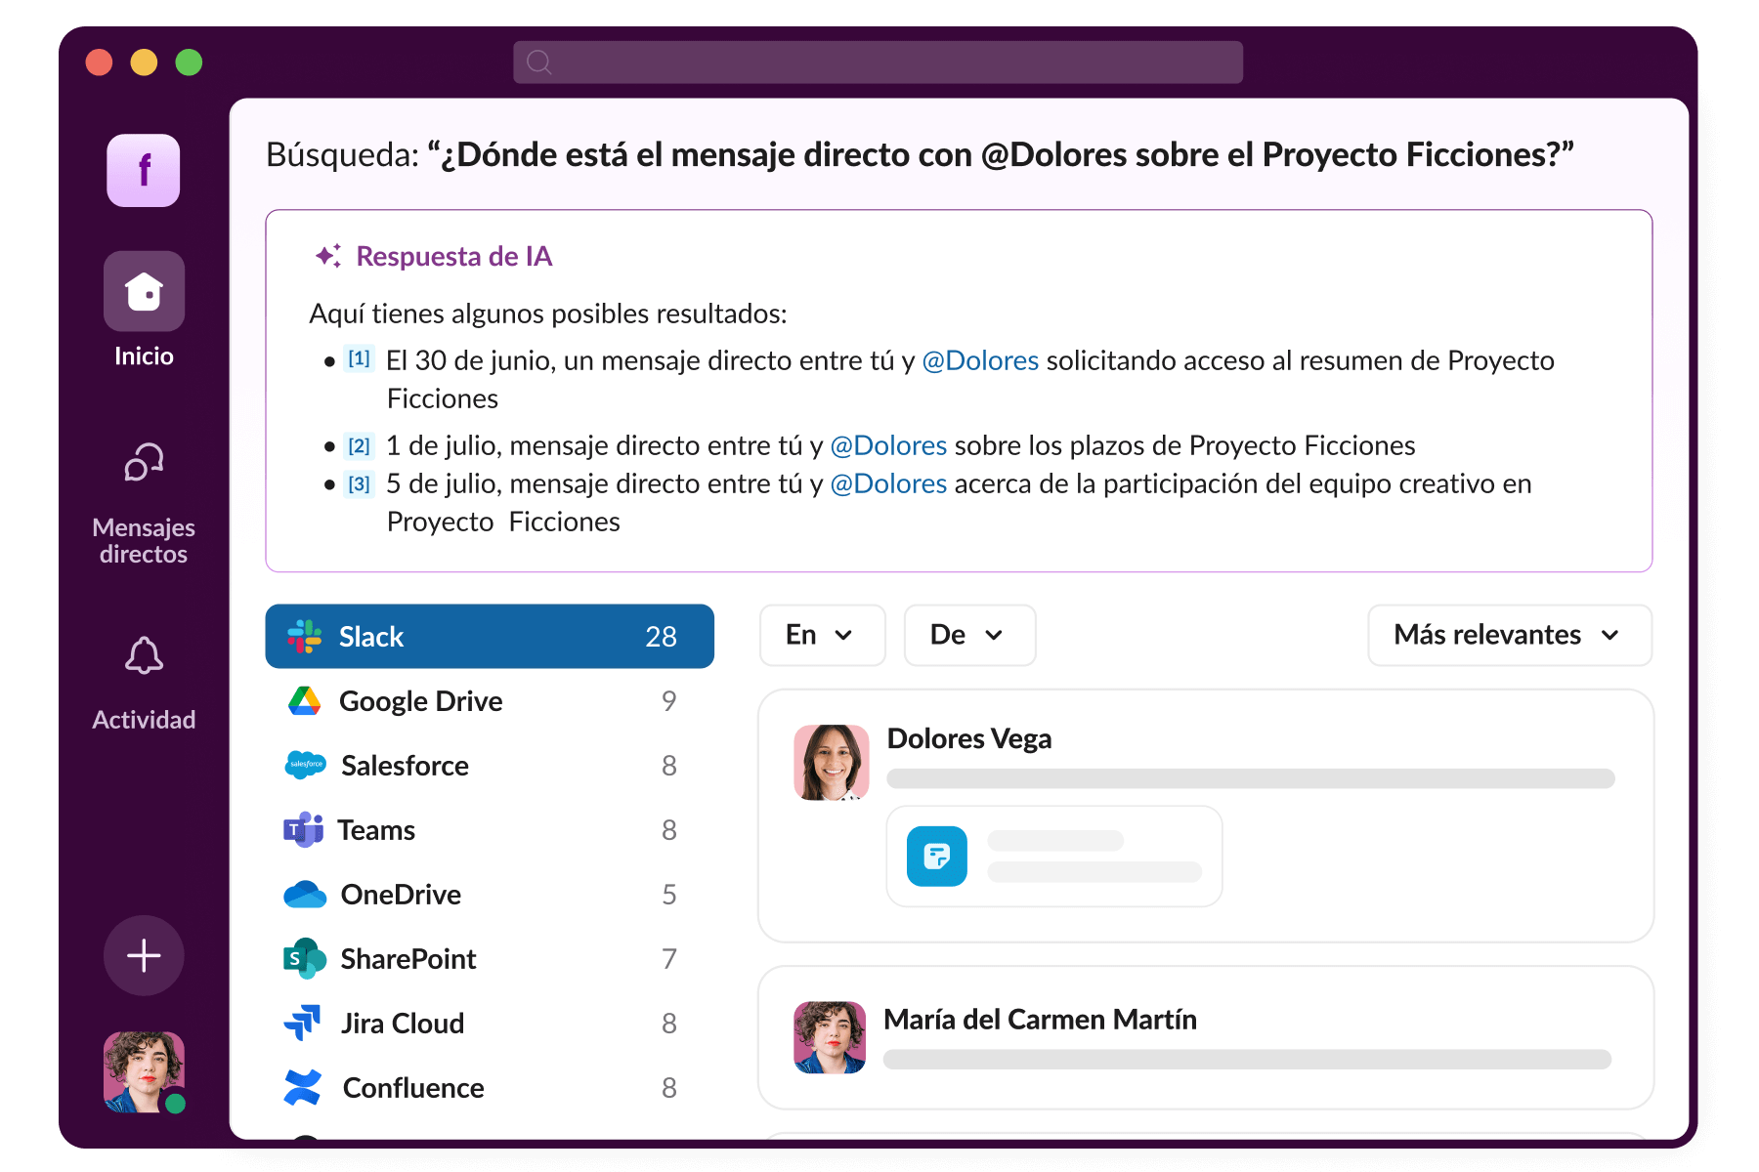
Task: Click the Slack logo icon
Action: pyautogui.click(x=305, y=636)
